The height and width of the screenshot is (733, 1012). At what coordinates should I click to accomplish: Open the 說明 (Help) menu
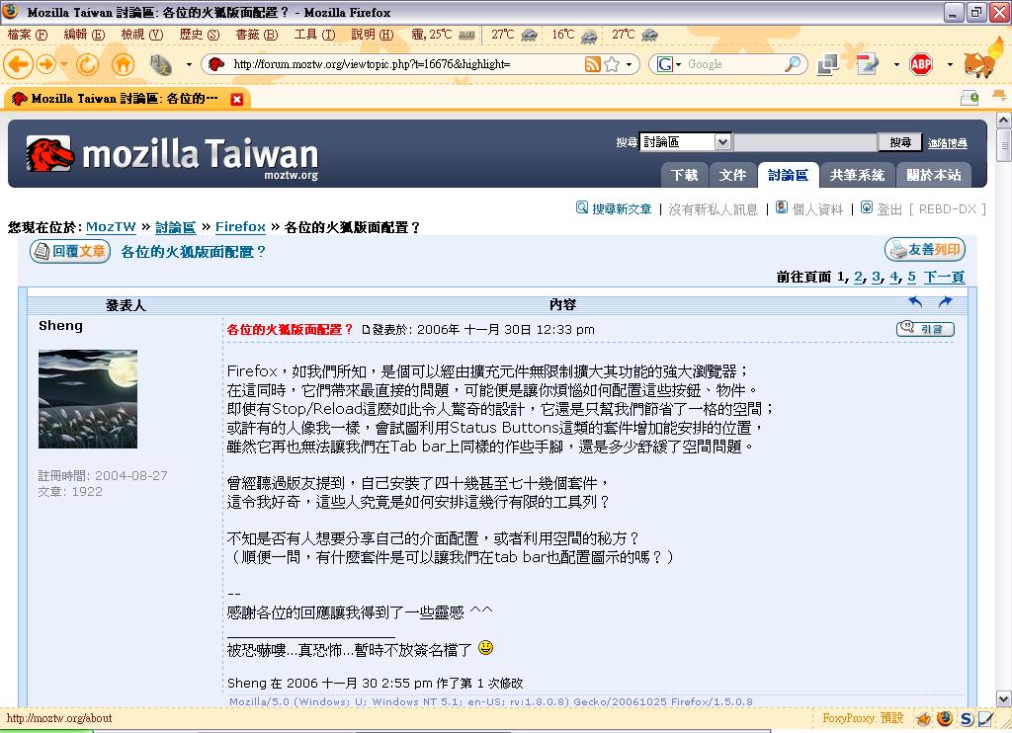pyautogui.click(x=372, y=35)
